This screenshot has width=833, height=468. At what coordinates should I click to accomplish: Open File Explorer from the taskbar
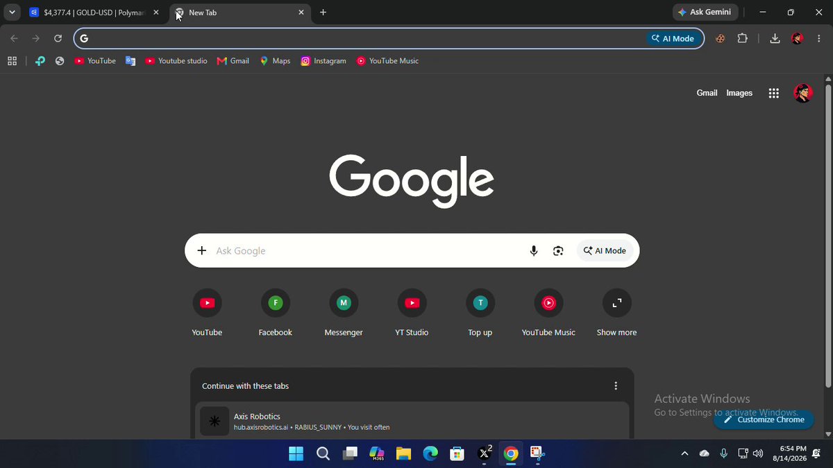point(403,453)
